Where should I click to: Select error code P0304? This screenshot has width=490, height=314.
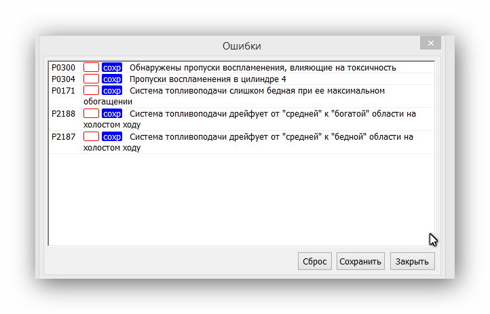coord(63,79)
